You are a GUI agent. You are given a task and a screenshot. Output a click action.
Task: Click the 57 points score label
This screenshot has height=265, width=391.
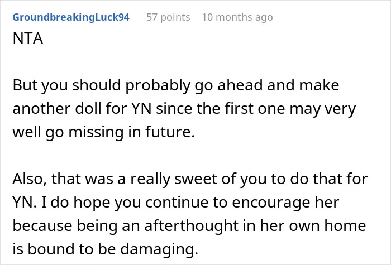tap(168, 17)
